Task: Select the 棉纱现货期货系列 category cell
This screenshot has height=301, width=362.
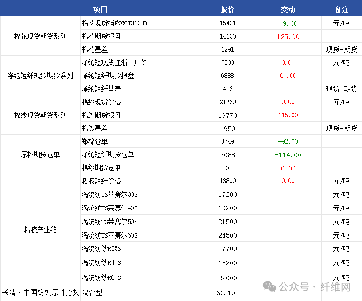Action: coord(40,115)
